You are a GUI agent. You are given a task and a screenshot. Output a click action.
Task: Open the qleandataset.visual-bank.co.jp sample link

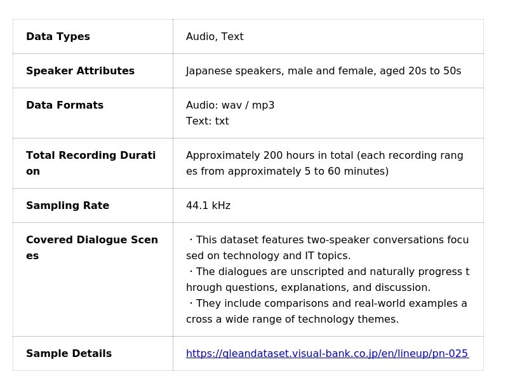[x=326, y=354]
